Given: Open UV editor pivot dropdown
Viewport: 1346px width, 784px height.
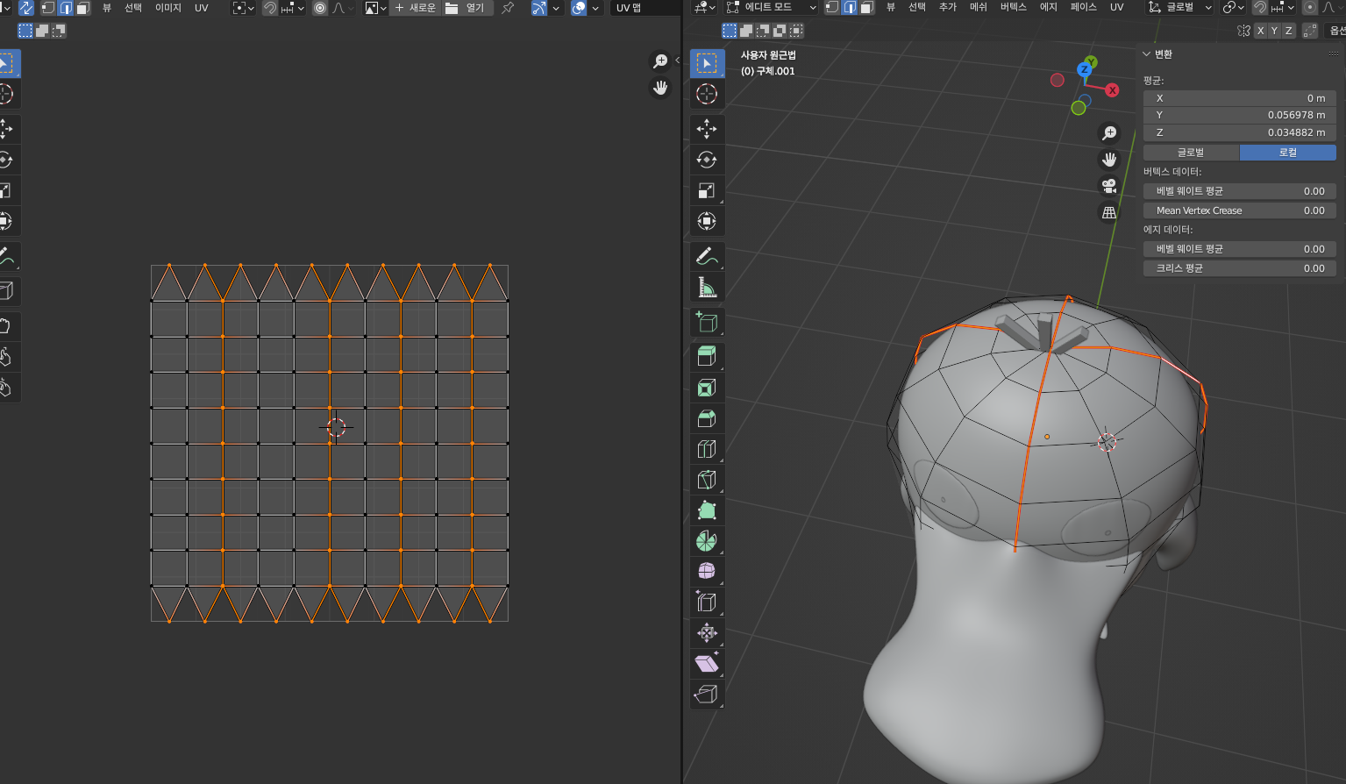Looking at the screenshot, I should click(243, 8).
